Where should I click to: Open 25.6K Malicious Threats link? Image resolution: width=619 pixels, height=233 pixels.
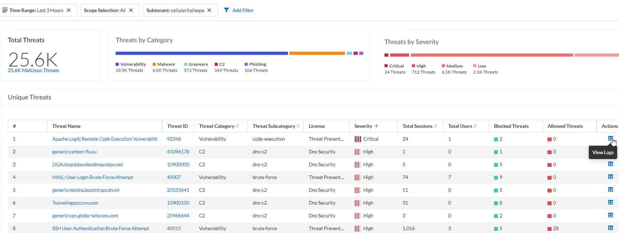(33, 70)
